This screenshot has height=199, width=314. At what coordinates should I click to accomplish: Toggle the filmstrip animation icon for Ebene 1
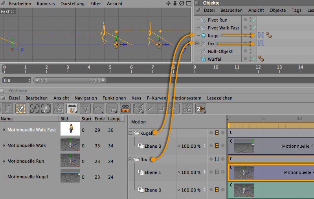pyautogui.click(x=216, y=172)
